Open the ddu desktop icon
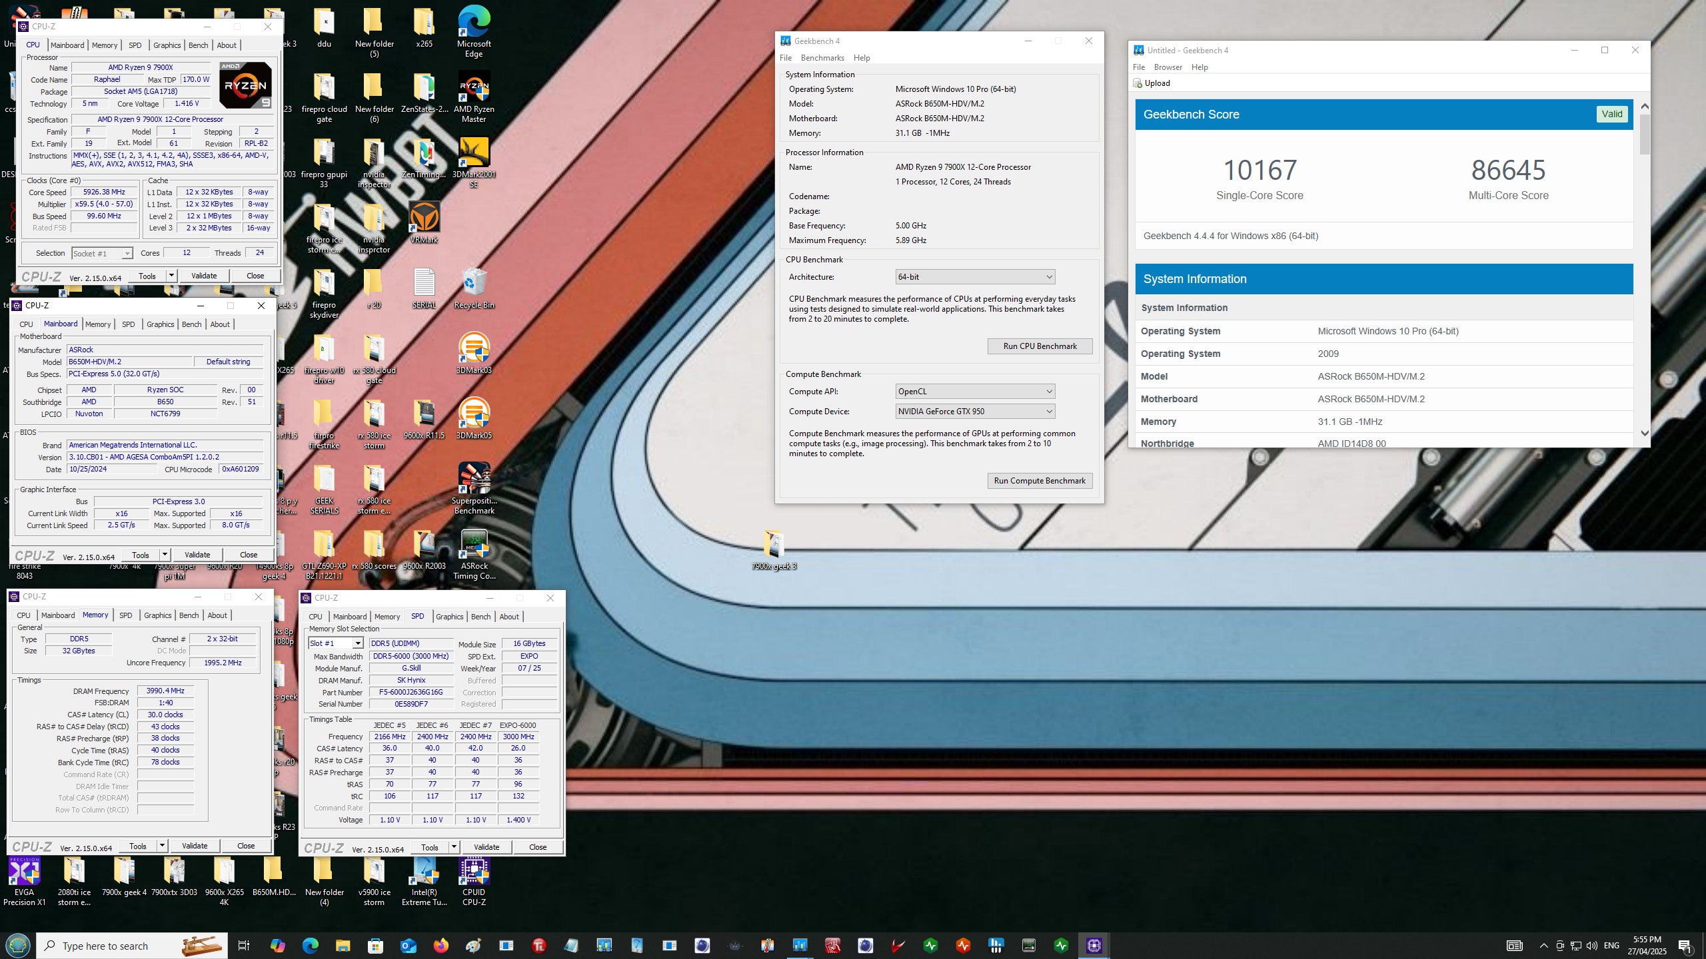The image size is (1706, 959). (324, 27)
